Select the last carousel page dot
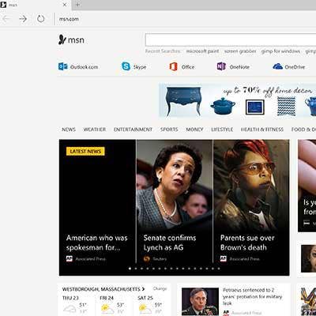316x316 pixels. coord(219,269)
